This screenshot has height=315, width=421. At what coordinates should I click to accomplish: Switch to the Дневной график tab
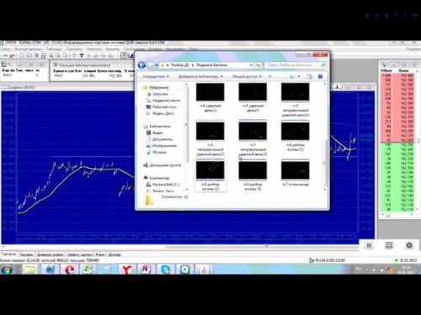pos(50,255)
